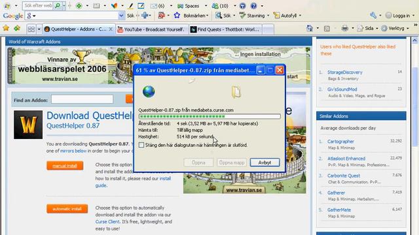Open the Gatherer addon link
419x235 pixels.
[336, 193]
